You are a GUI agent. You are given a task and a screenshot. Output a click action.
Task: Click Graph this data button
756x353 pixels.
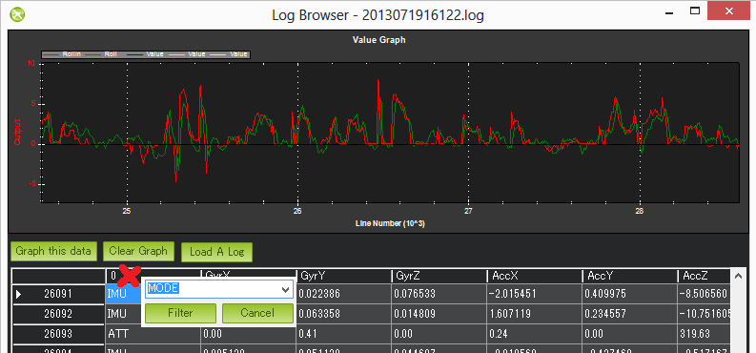pos(53,251)
